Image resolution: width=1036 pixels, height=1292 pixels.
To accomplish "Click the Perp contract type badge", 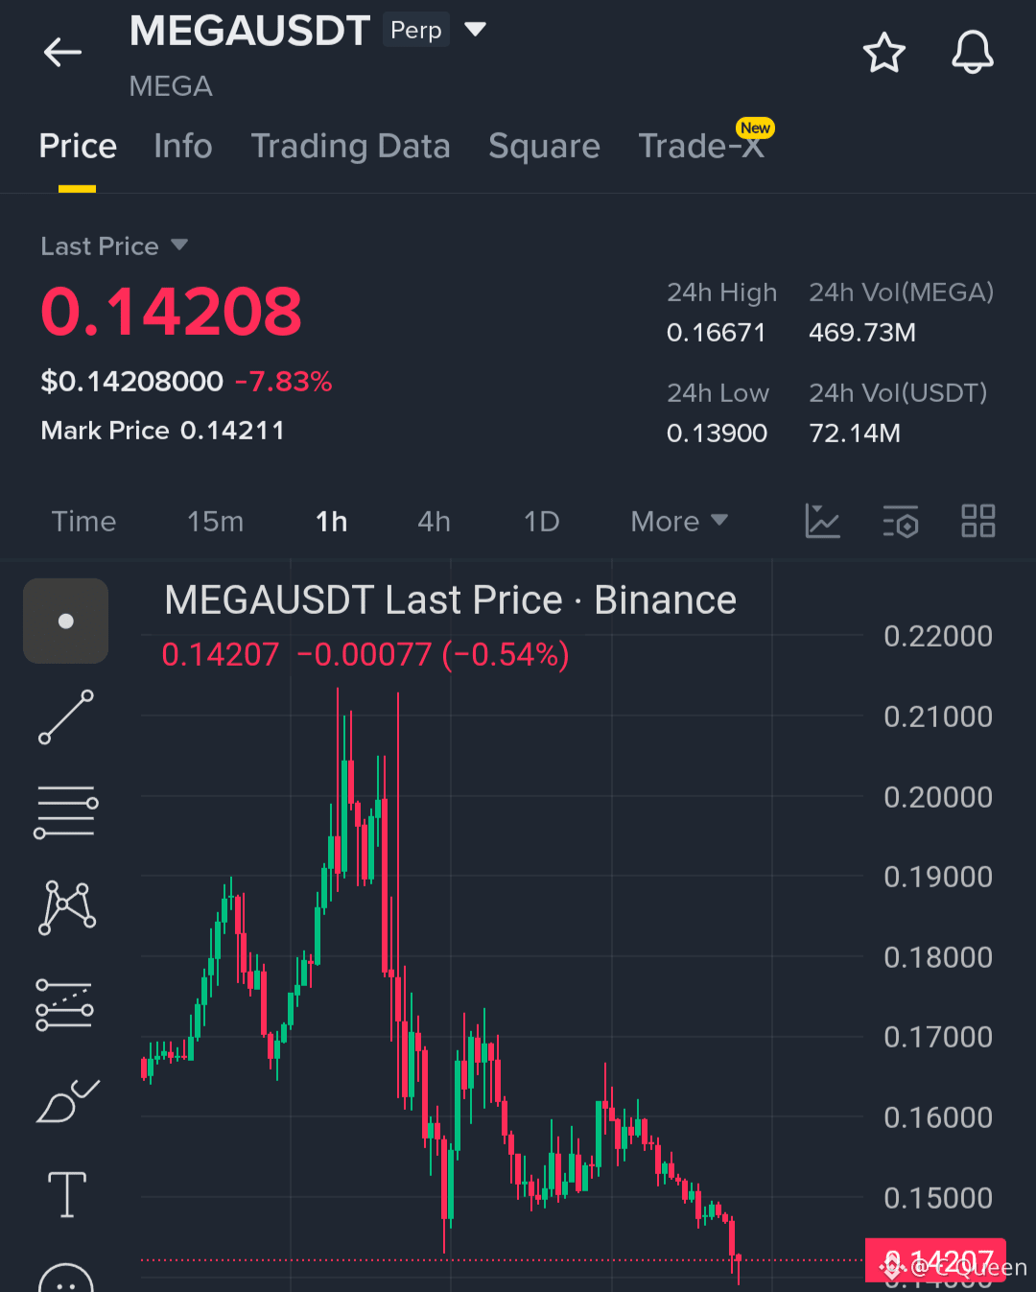I will 416,30.
